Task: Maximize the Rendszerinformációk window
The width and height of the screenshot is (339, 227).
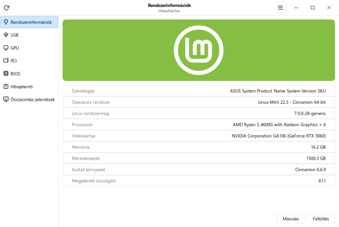Action: pos(312,8)
